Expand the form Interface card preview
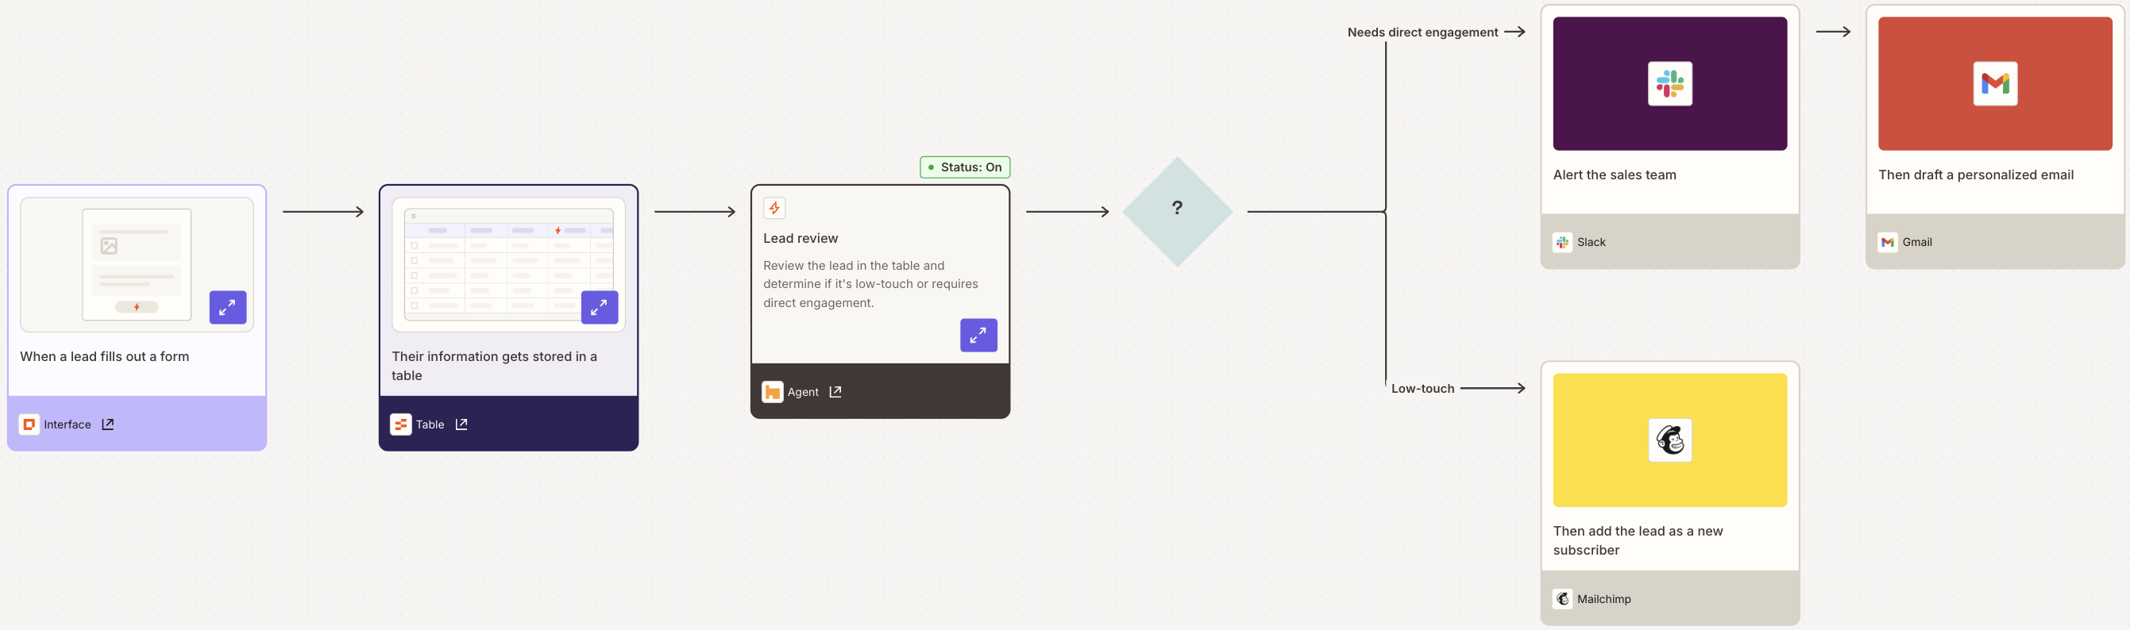Image resolution: width=2130 pixels, height=630 pixels. pos(227,307)
